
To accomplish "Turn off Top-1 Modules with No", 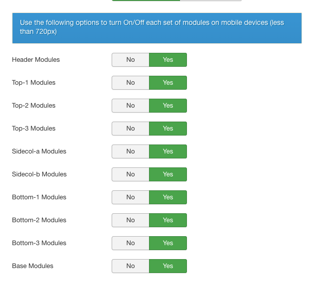I will [131, 83].
